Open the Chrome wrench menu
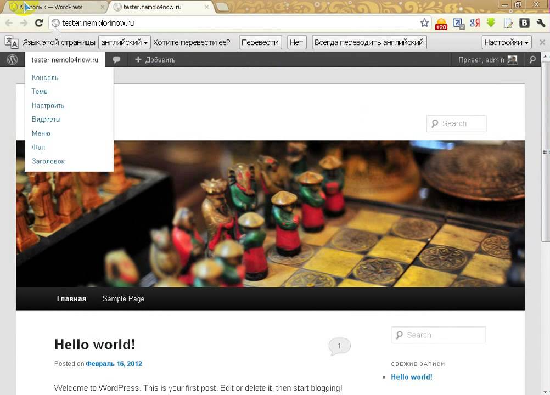The image size is (550, 395). (541, 23)
